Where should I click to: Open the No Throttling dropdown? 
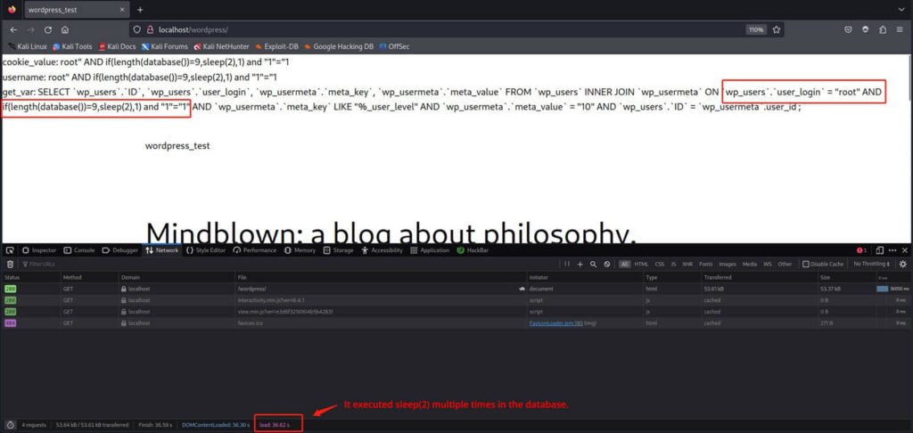click(872, 265)
